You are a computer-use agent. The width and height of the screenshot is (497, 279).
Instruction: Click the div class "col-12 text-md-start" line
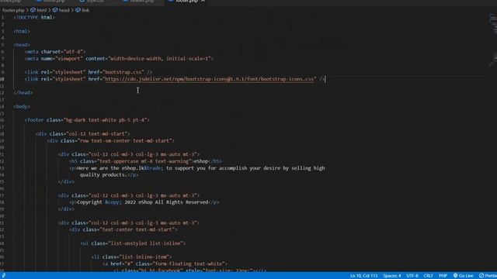point(83,134)
